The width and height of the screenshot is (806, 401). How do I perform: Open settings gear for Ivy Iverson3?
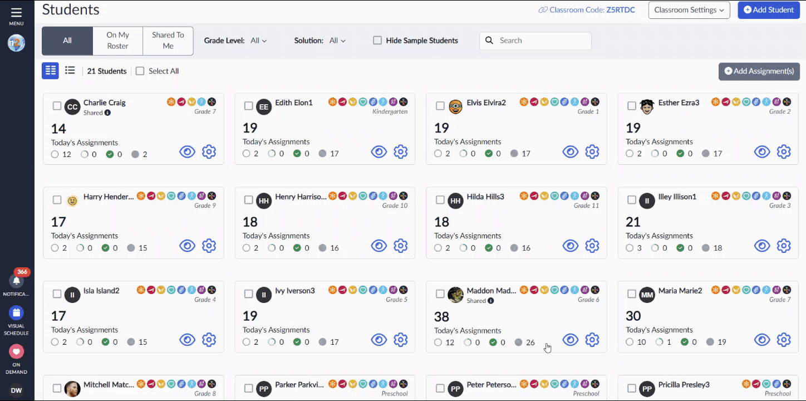coord(401,340)
